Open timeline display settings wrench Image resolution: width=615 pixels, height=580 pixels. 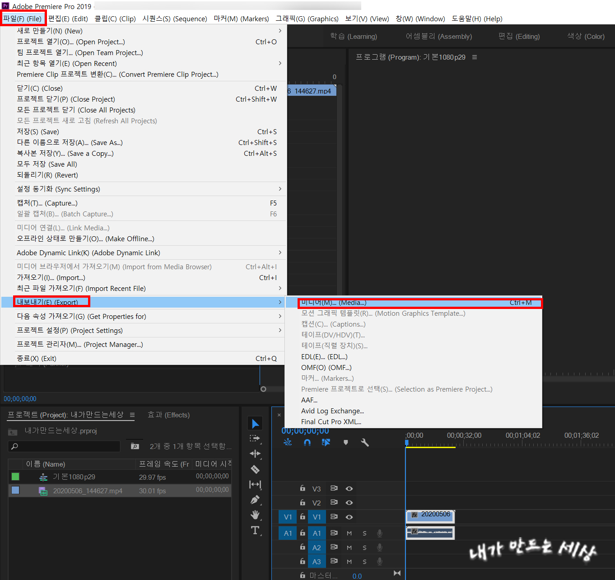(365, 442)
